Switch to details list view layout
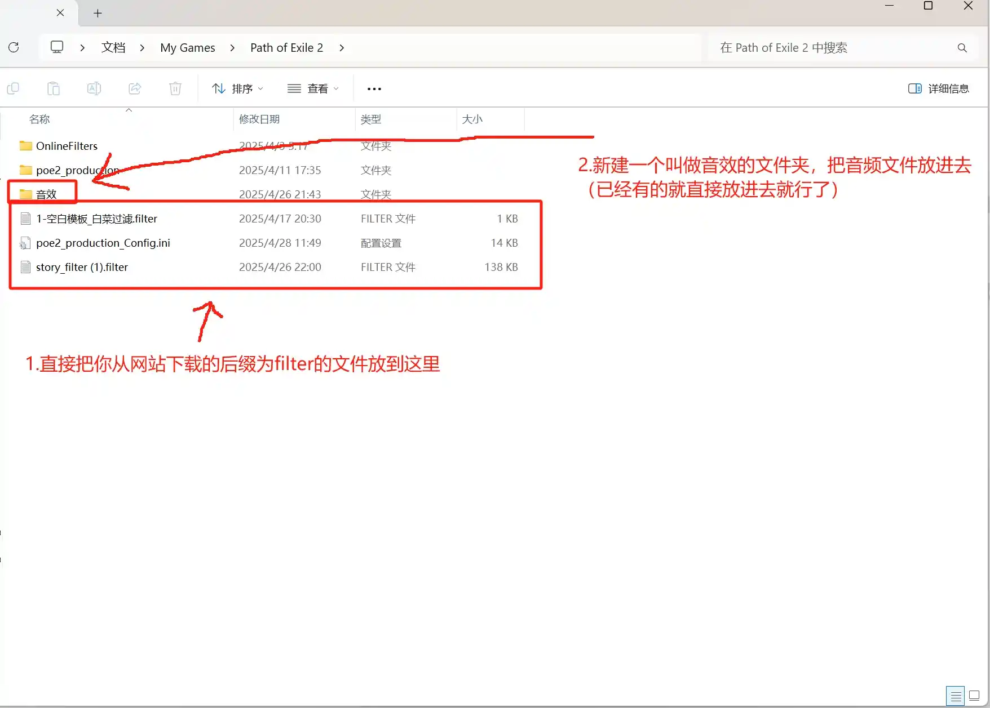Screen dimensions: 990x708 click(x=956, y=696)
